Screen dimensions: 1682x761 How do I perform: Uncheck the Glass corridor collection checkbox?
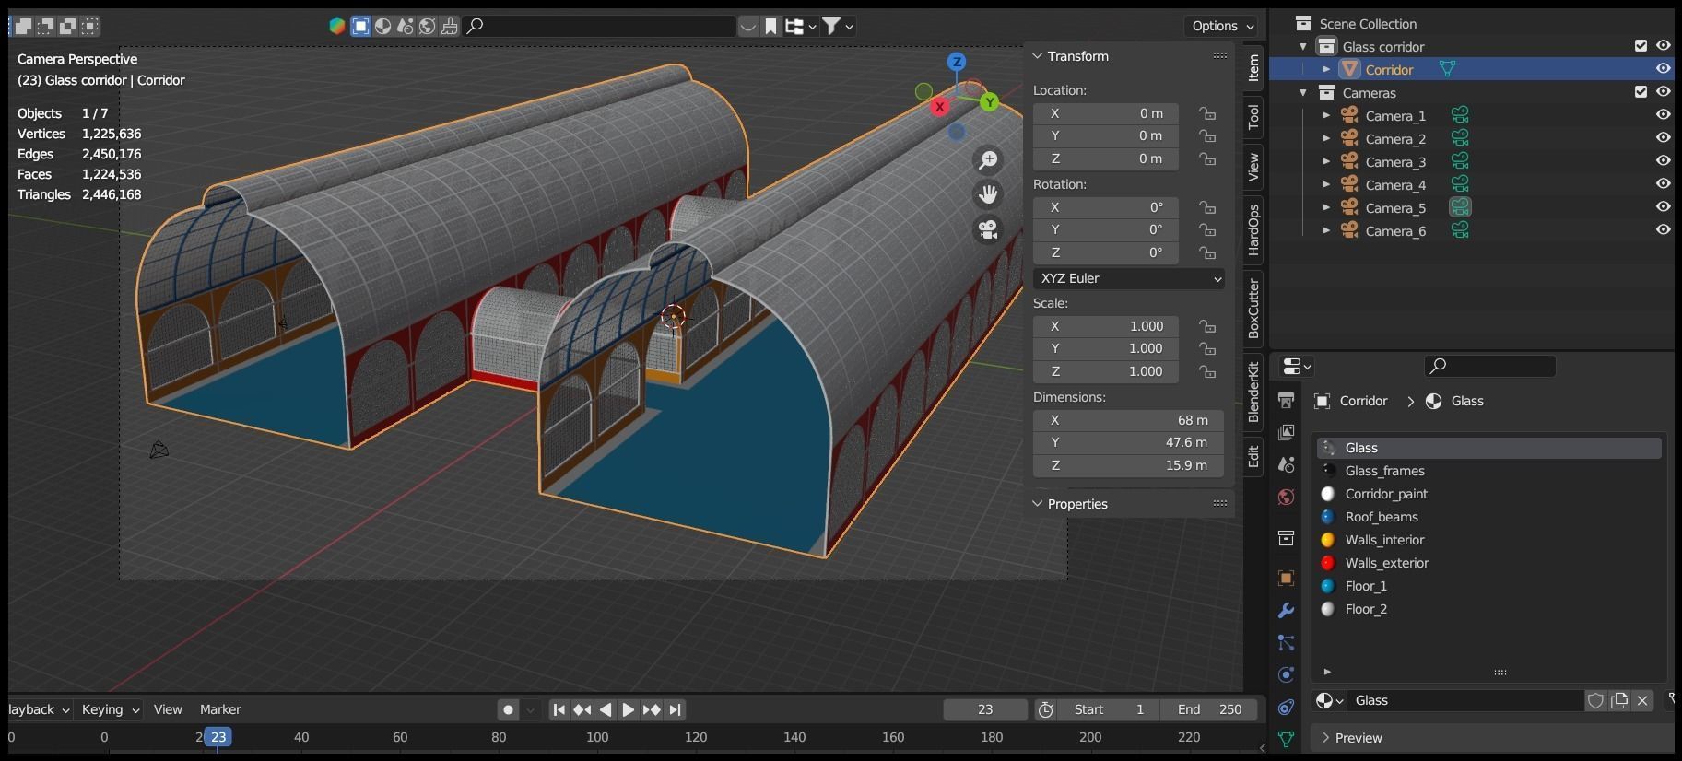tap(1641, 45)
